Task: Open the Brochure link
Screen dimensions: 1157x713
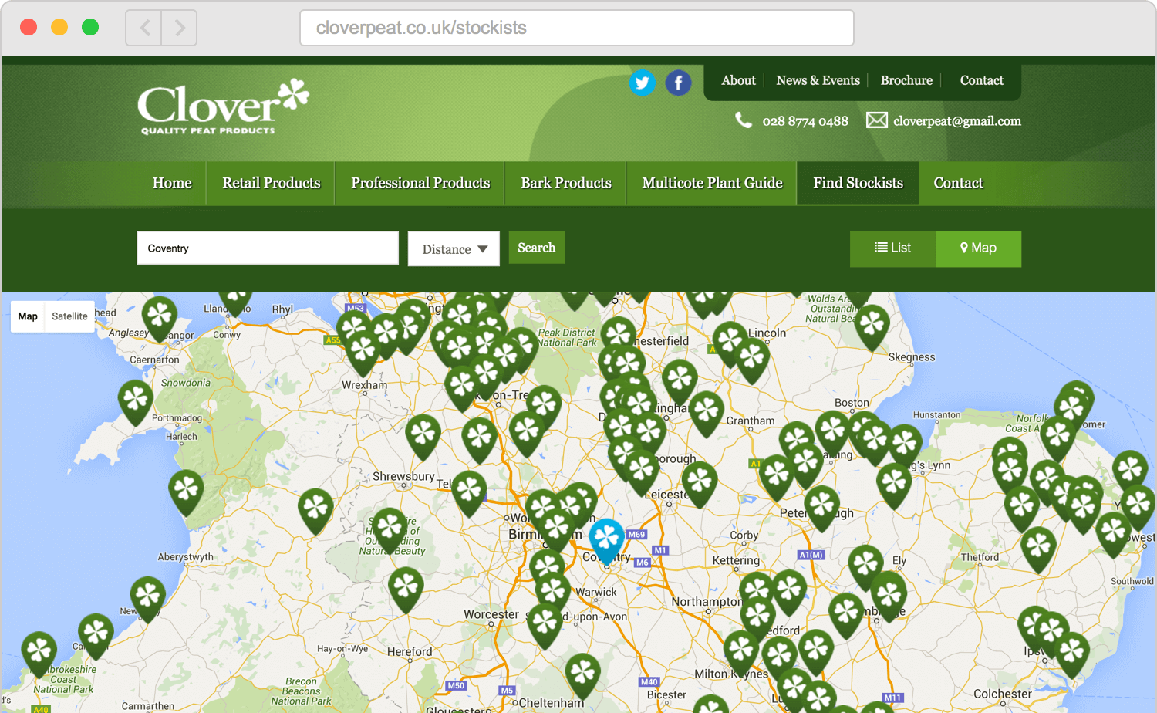Action: [906, 80]
